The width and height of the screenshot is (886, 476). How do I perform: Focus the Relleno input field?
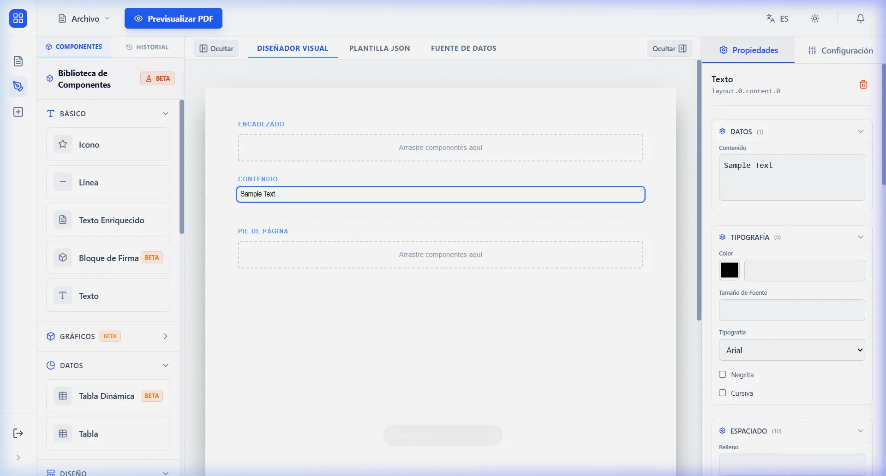click(792, 464)
